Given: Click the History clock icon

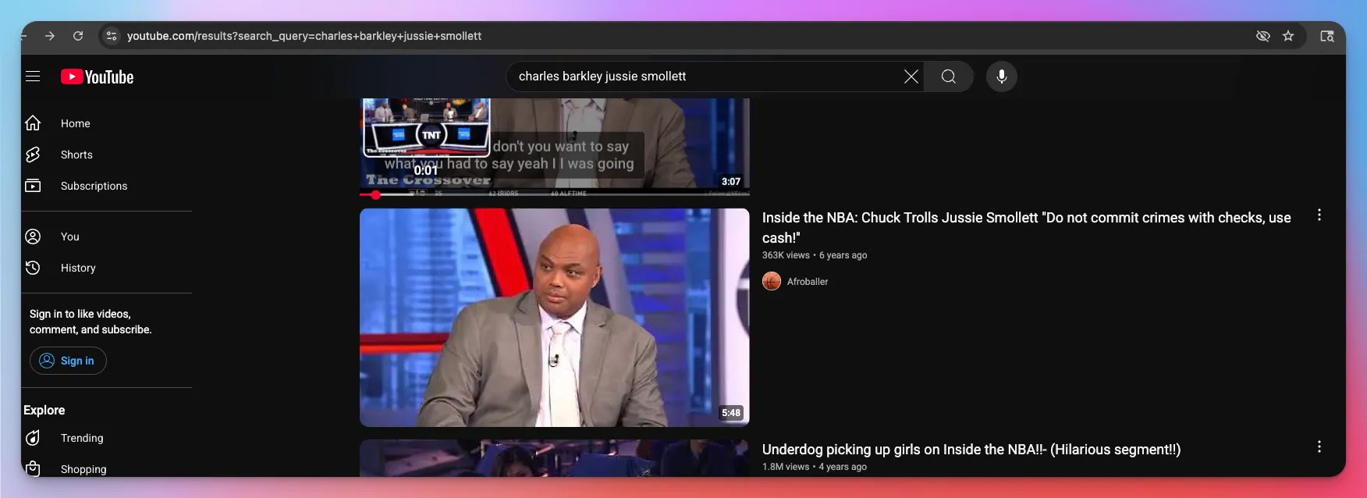Looking at the screenshot, I should point(33,268).
